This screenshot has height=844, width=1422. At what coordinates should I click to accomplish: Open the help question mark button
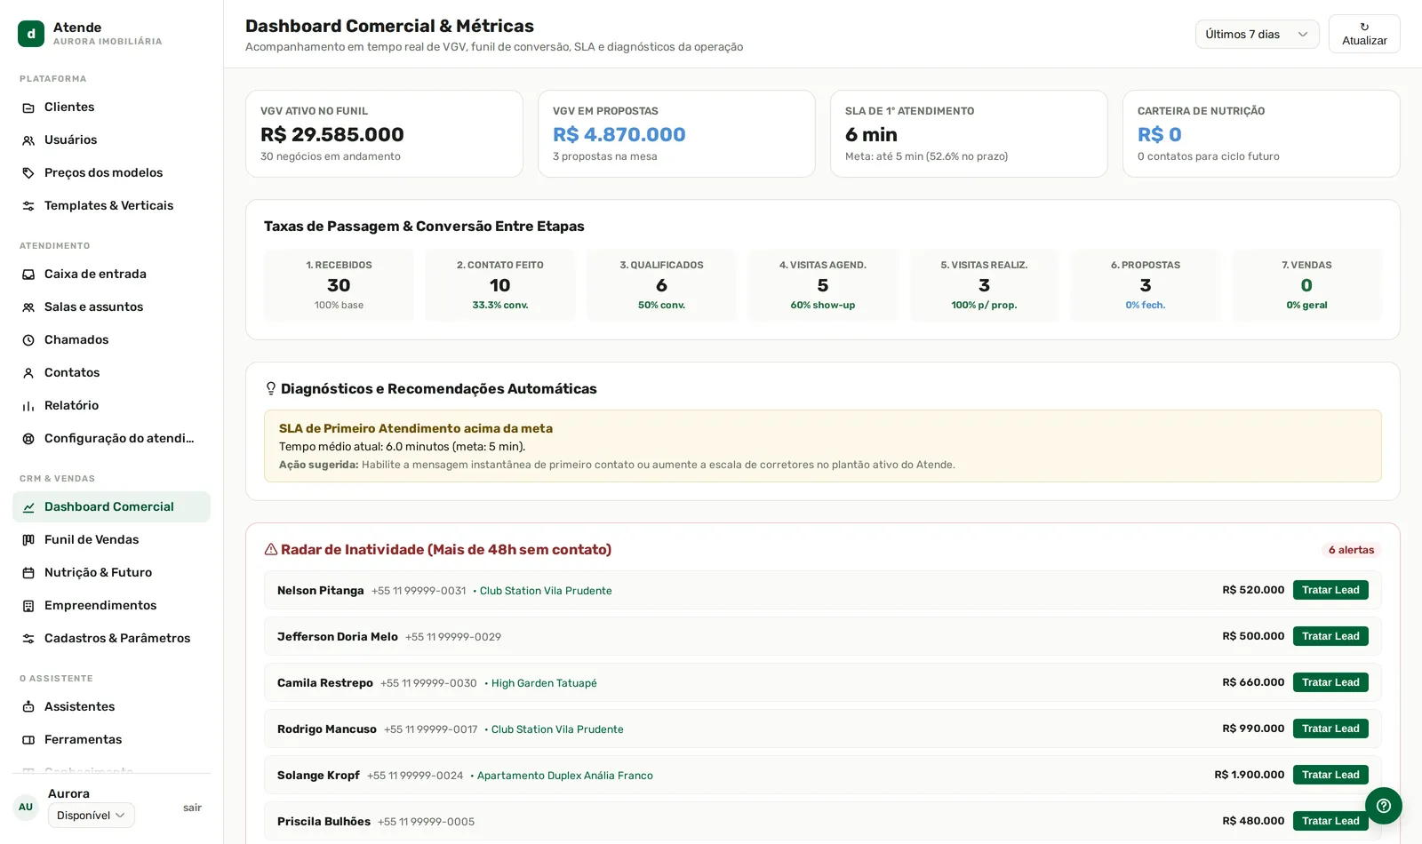coord(1384,806)
